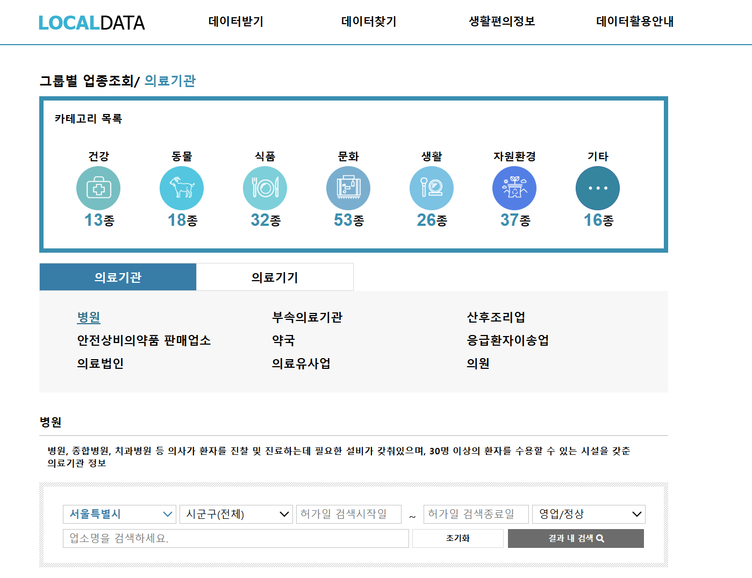Switch to the 의료기관 tab

(x=118, y=277)
